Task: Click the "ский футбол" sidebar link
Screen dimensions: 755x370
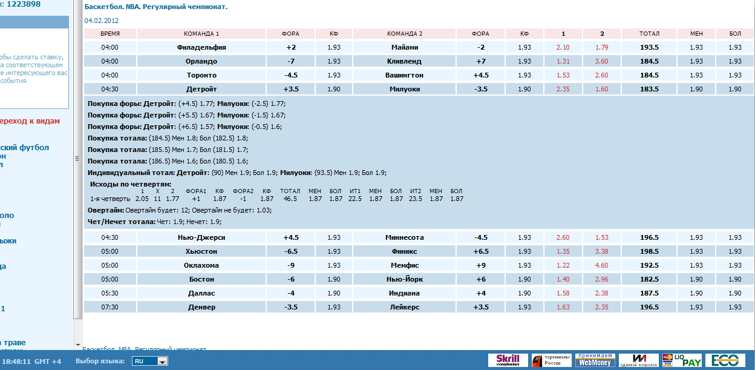Action: click(25, 148)
